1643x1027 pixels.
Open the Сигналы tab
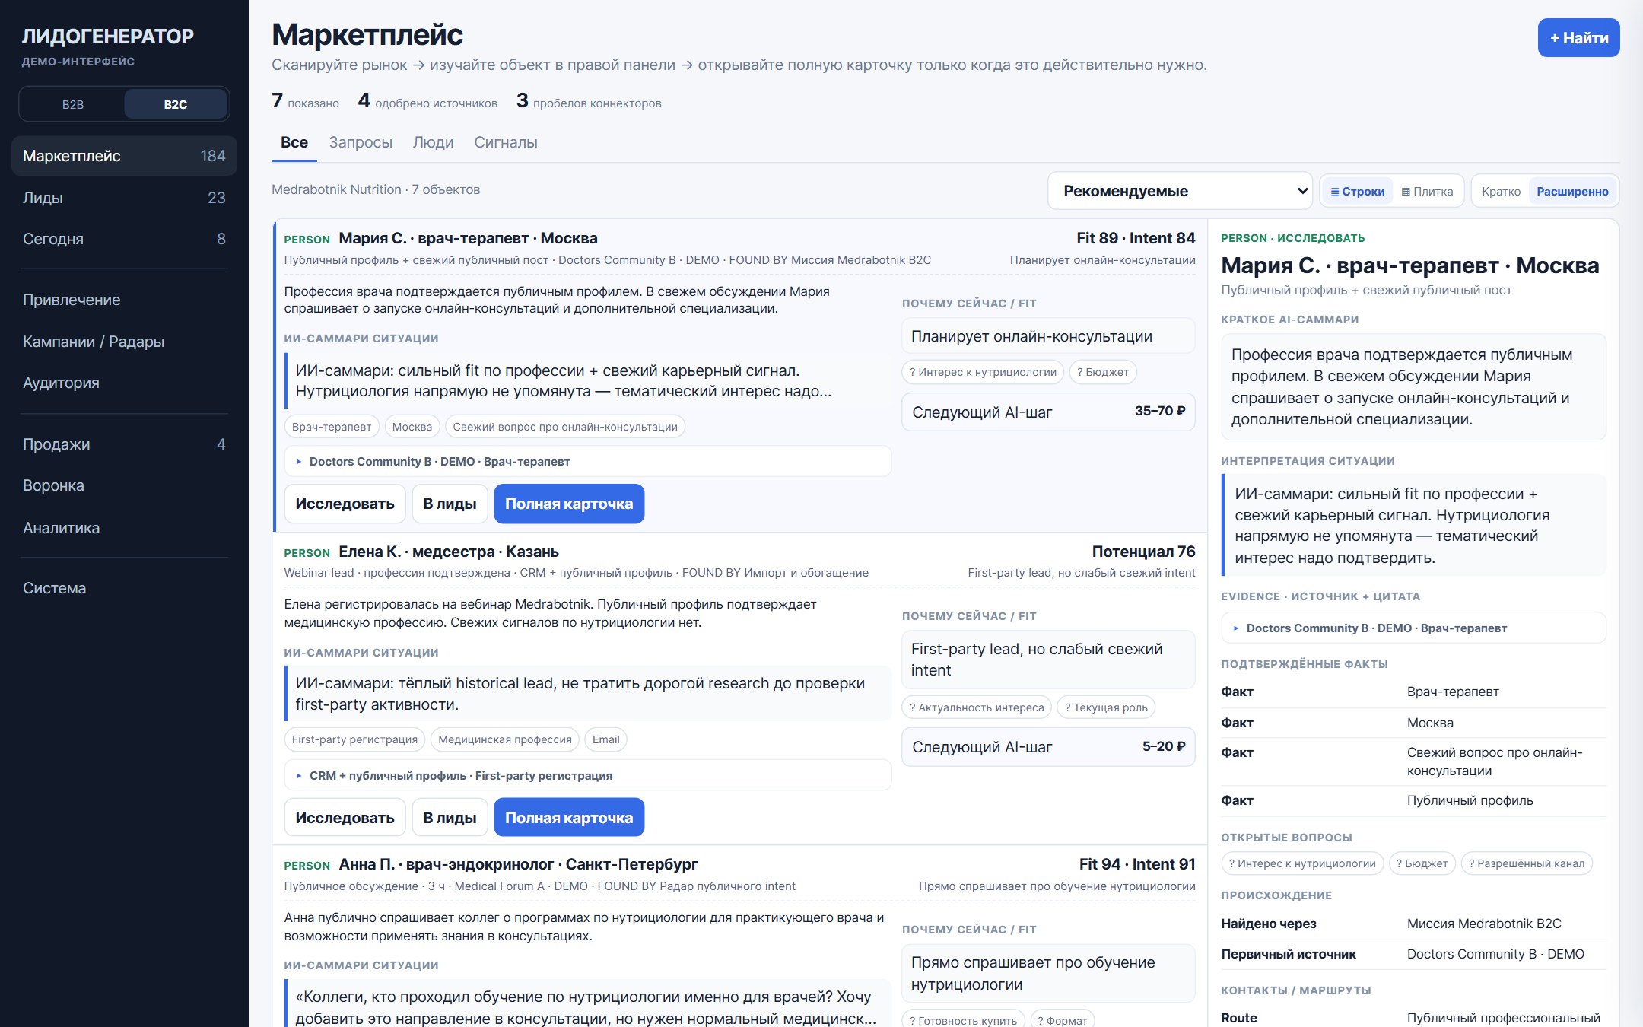point(506,143)
